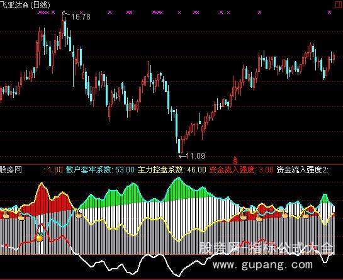Click the rightmost hand pointer signal icon
Viewport: 343px width, 280px height.
pos(306,215)
